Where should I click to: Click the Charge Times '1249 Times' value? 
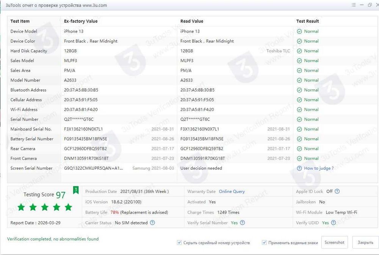[228, 213]
